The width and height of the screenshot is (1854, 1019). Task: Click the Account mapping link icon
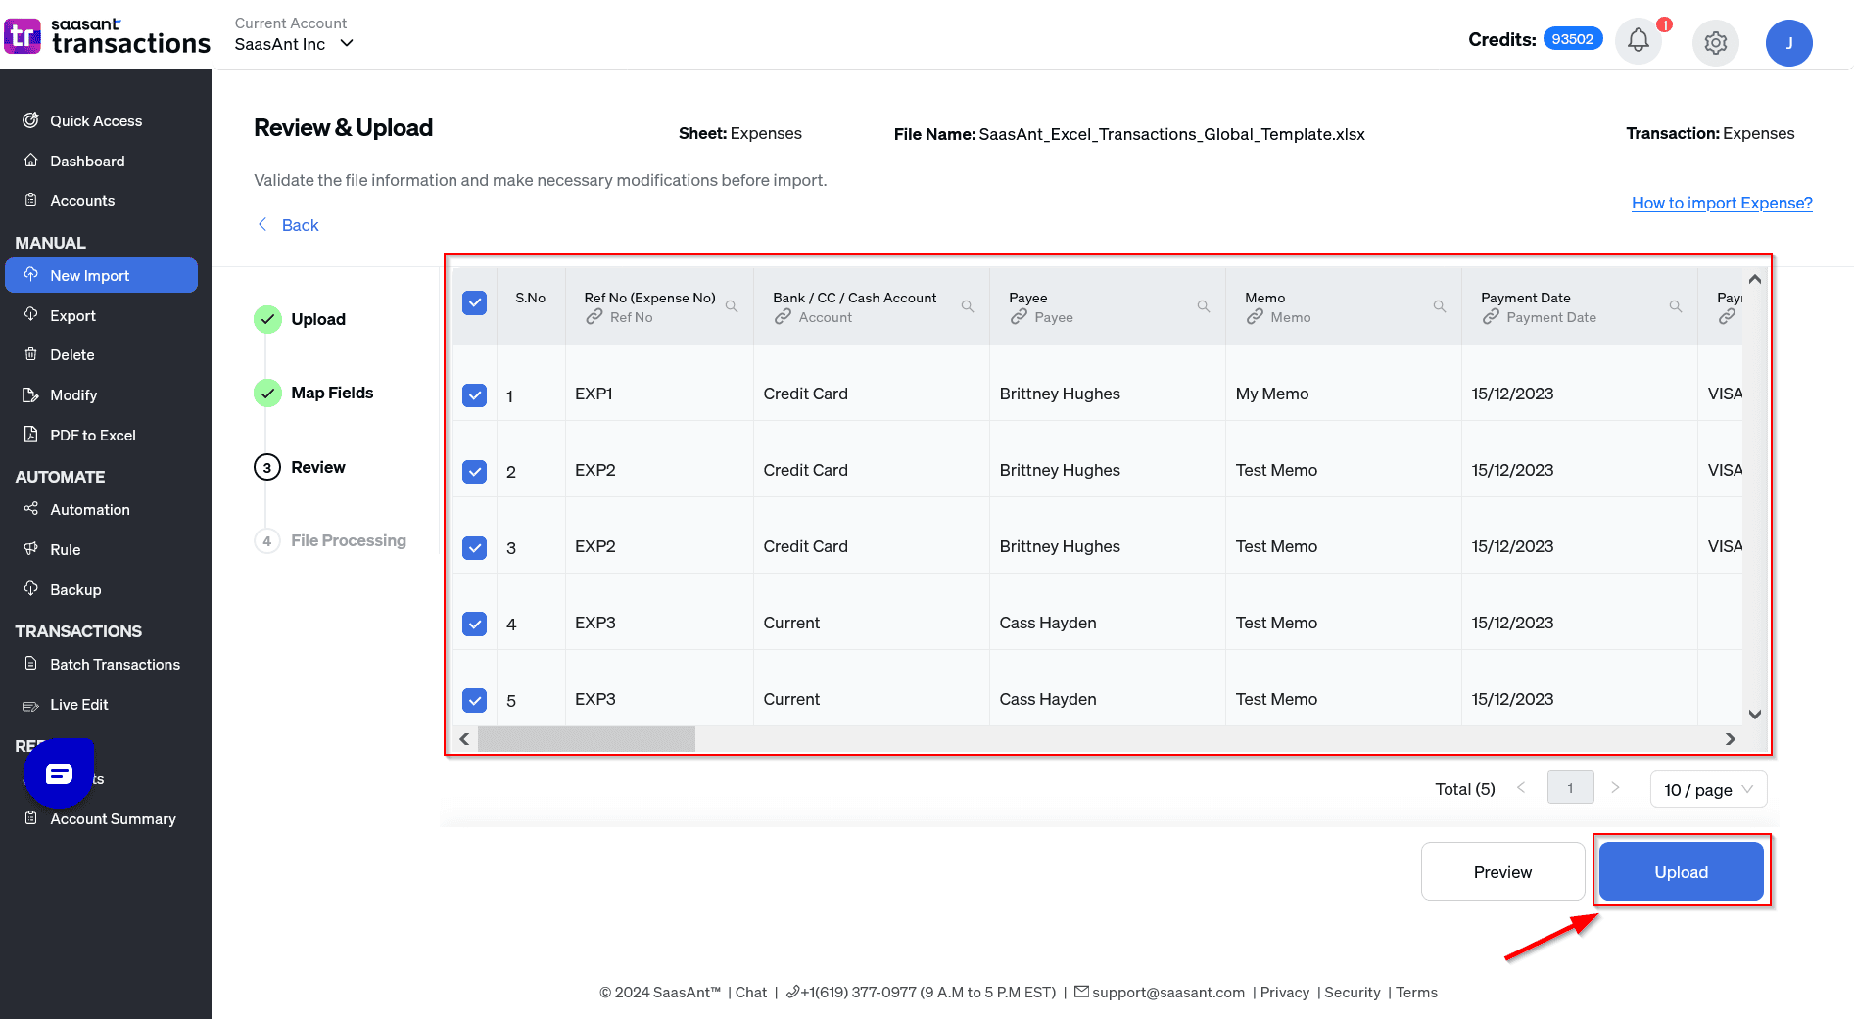[783, 317]
